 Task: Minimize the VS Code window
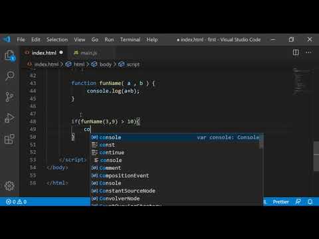273,40
